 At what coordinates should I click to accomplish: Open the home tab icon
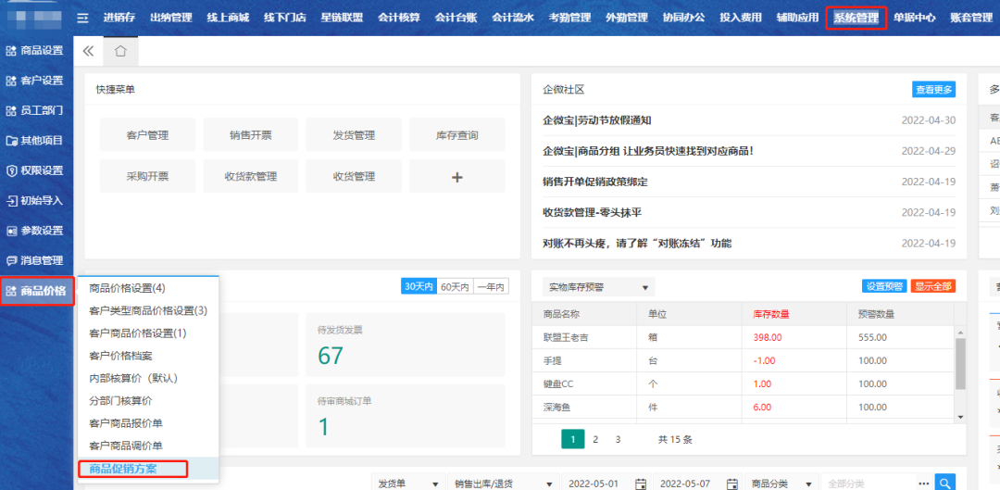tap(120, 52)
